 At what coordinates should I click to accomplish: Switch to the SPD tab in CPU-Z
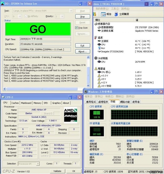click(x=46, y=103)
